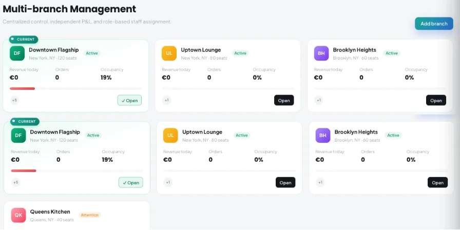Click the red occupancy bar on lower Downtown Flagship
This screenshot has width=460, height=230.
click(24, 170)
